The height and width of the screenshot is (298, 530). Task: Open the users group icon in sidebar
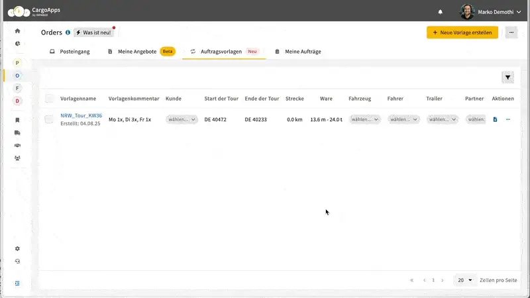click(x=18, y=158)
